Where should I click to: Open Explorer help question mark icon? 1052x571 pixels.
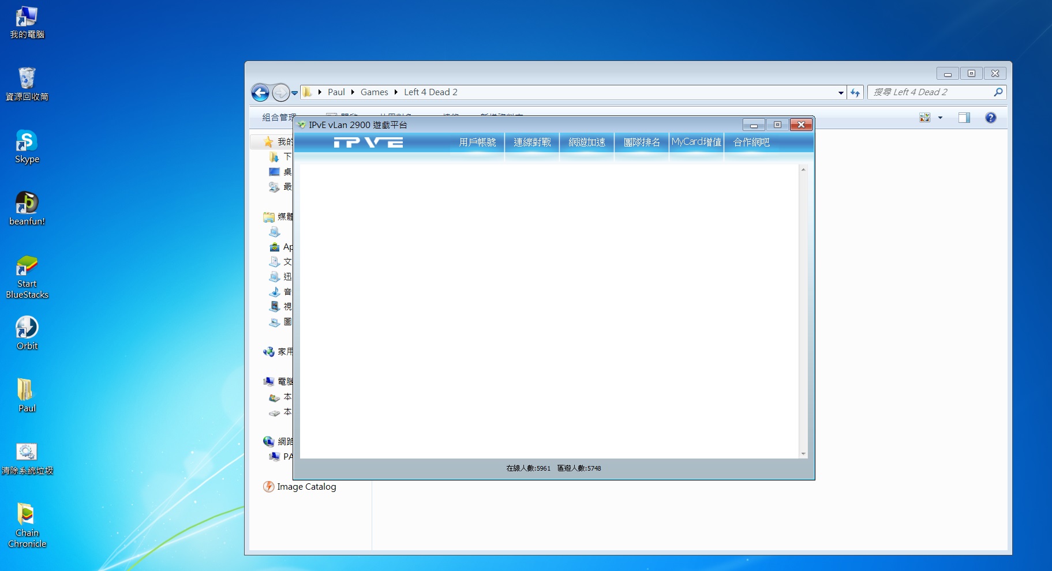[990, 118]
